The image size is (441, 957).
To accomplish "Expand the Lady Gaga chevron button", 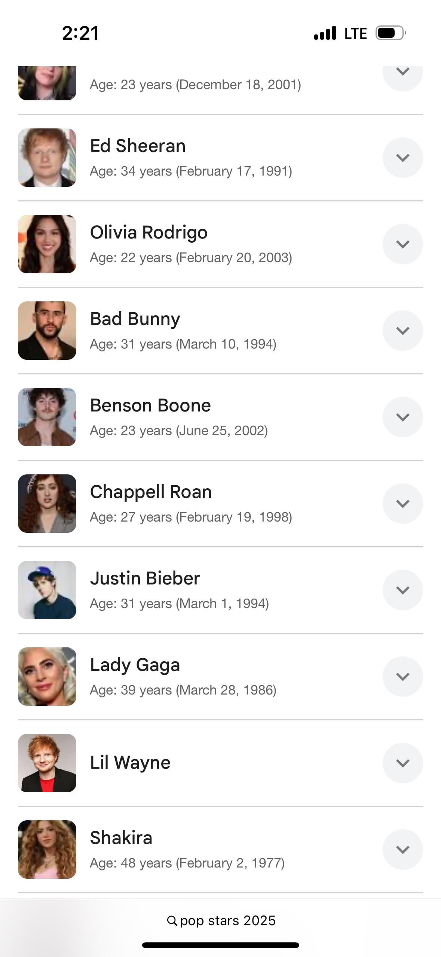I will point(402,677).
